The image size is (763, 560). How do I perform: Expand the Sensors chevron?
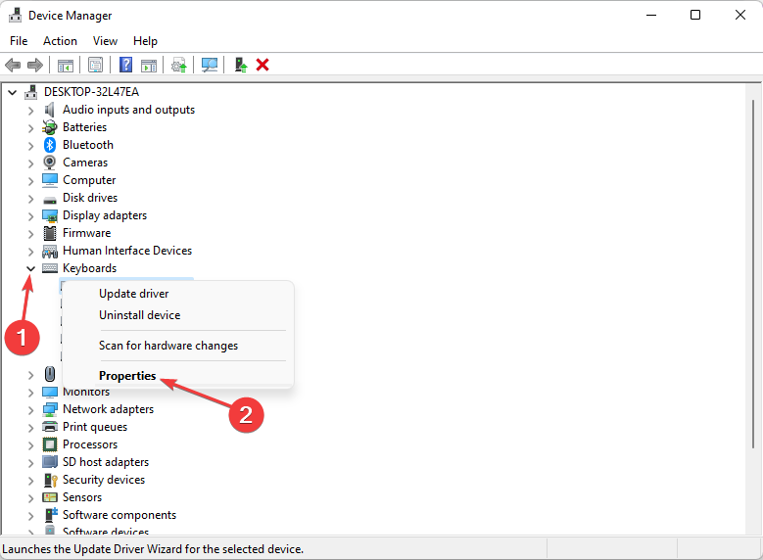coord(30,498)
